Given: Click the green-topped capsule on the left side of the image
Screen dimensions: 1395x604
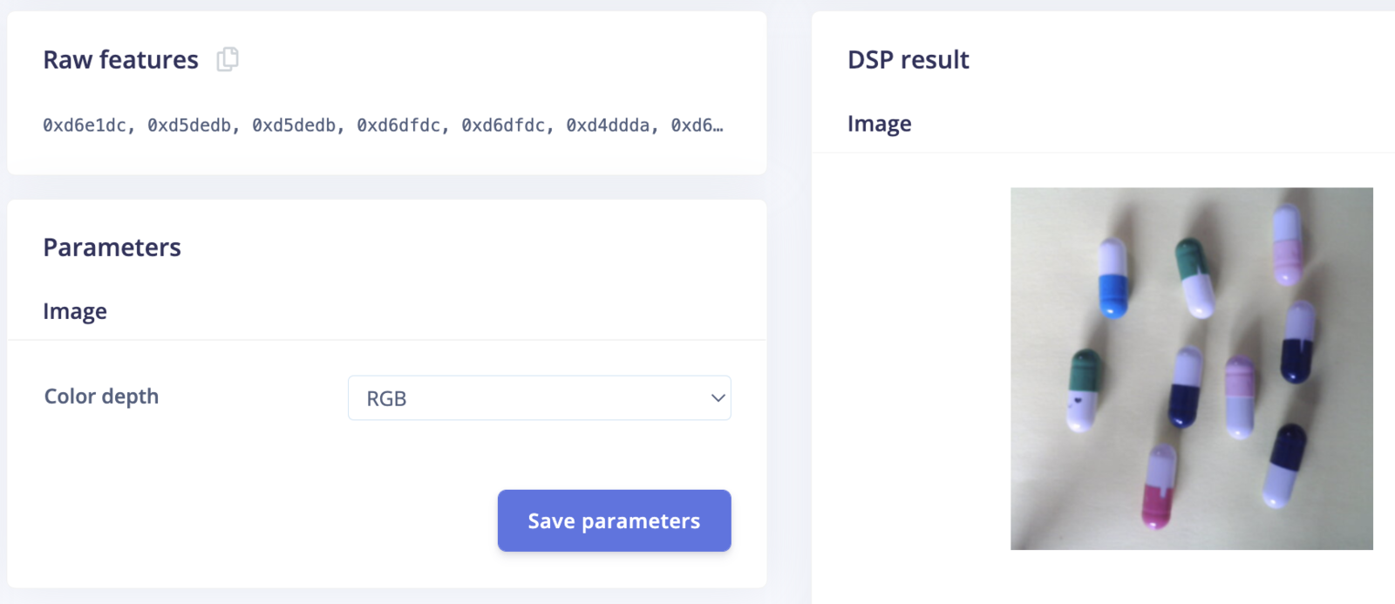Looking at the screenshot, I should pyautogui.click(x=1085, y=390).
